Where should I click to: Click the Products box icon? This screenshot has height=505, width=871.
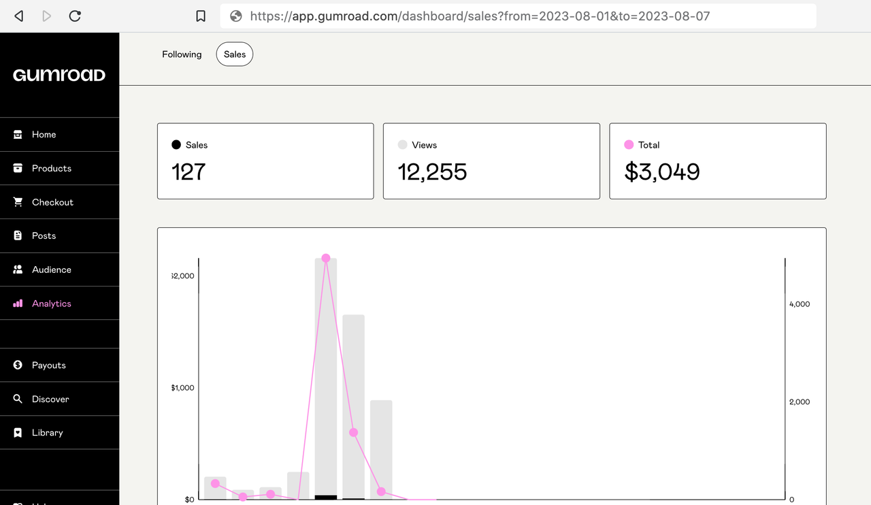point(18,168)
